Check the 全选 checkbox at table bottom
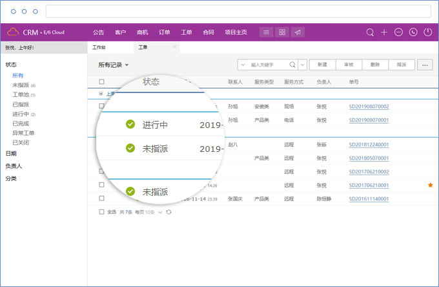Image resolution: width=439 pixels, height=287 pixels. click(101, 211)
